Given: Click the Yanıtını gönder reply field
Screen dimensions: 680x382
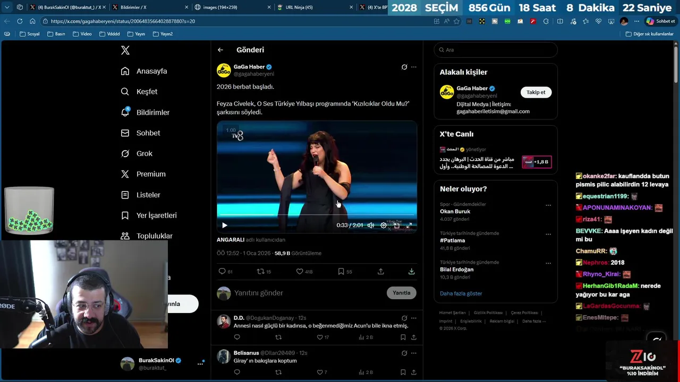Looking at the screenshot, I should coord(308,293).
